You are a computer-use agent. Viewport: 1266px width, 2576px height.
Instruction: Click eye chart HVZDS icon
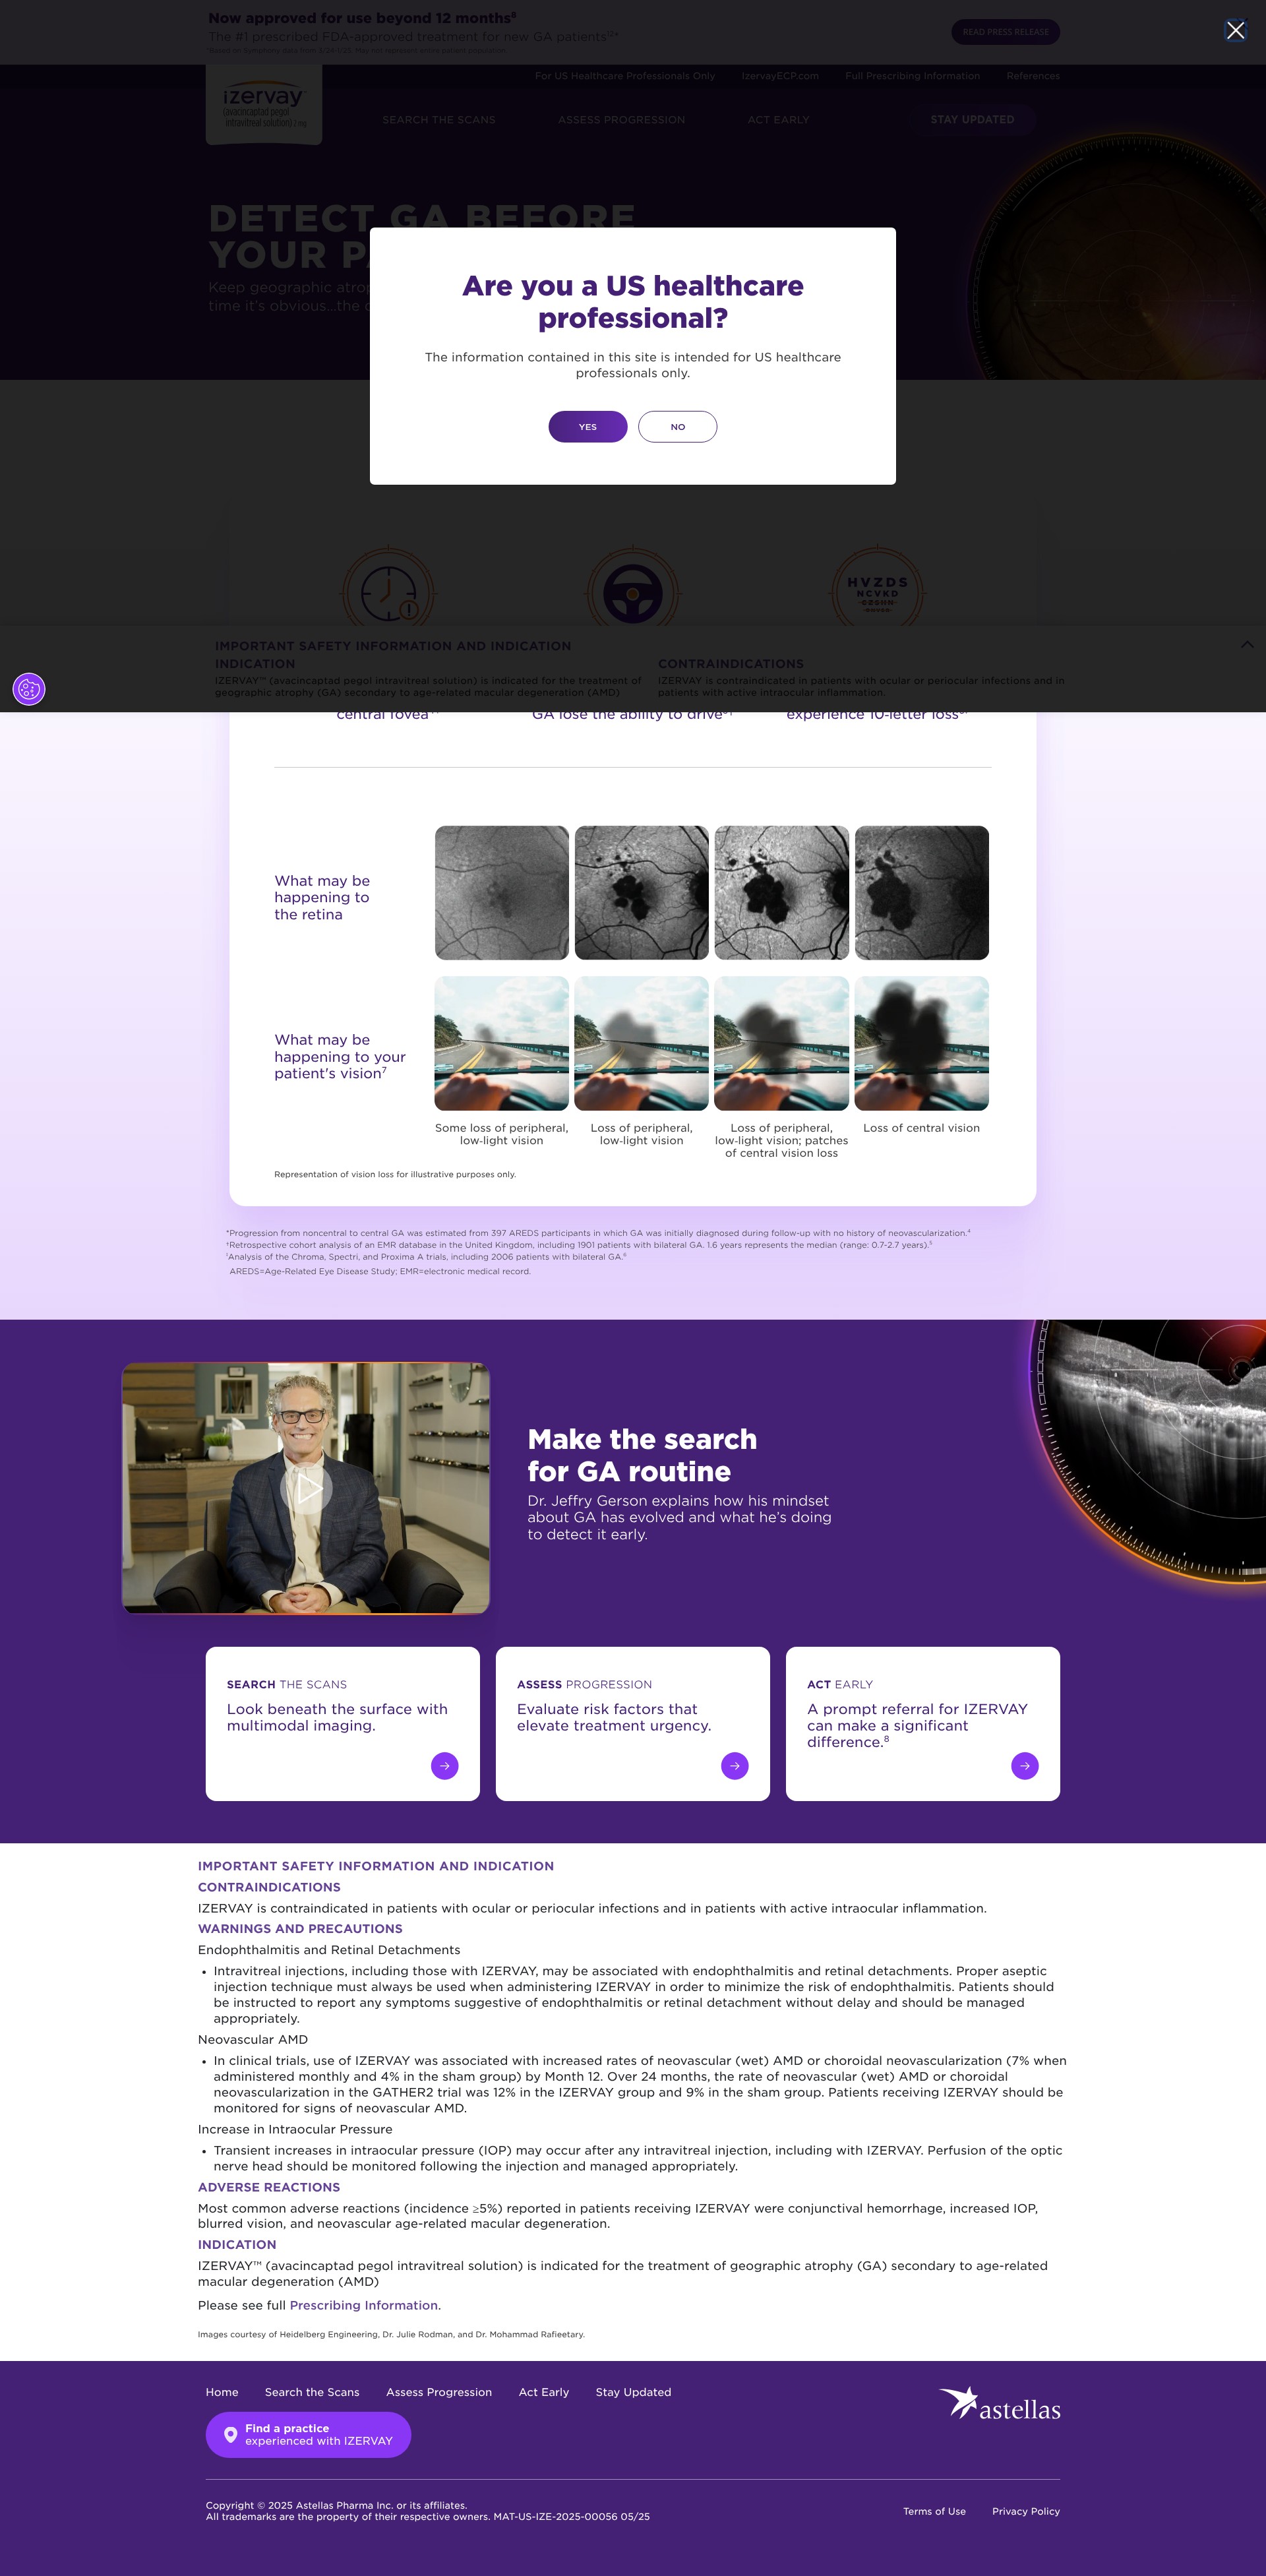pyautogui.click(x=877, y=592)
